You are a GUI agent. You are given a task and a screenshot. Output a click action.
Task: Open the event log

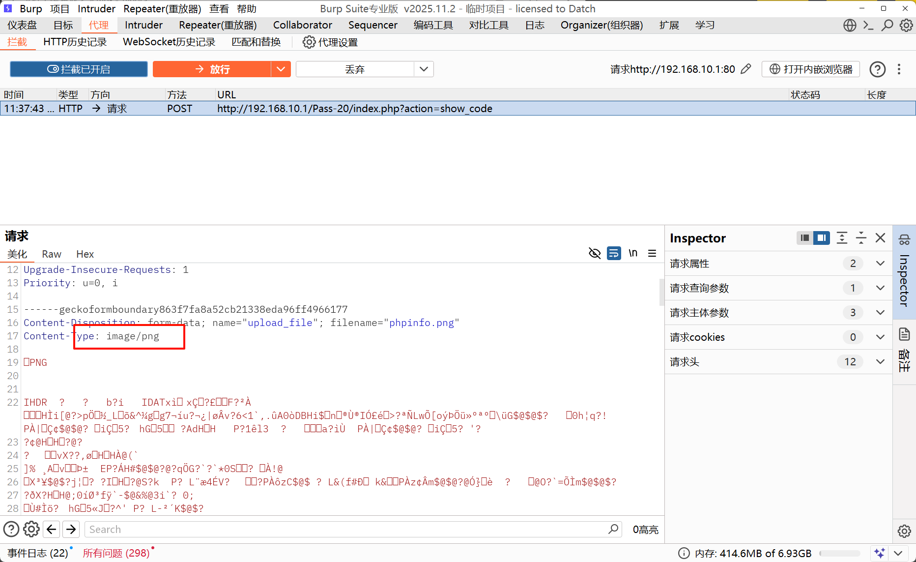pos(38,553)
